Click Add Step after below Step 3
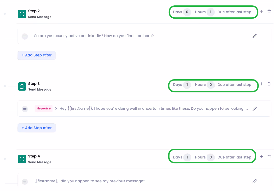Image resolution: width=274 pixels, height=191 pixels. [x=36, y=128]
